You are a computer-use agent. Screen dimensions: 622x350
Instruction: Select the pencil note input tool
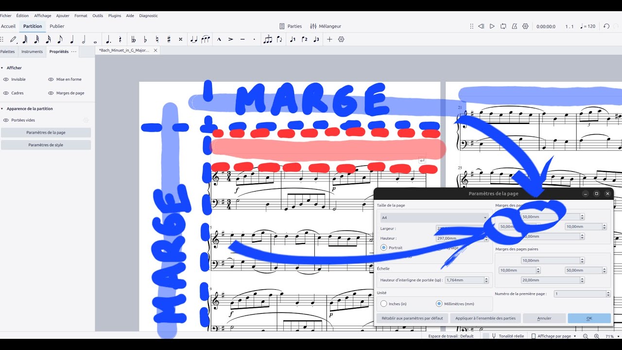13,39
